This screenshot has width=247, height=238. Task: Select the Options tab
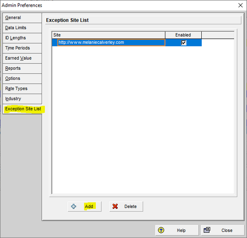(22, 78)
